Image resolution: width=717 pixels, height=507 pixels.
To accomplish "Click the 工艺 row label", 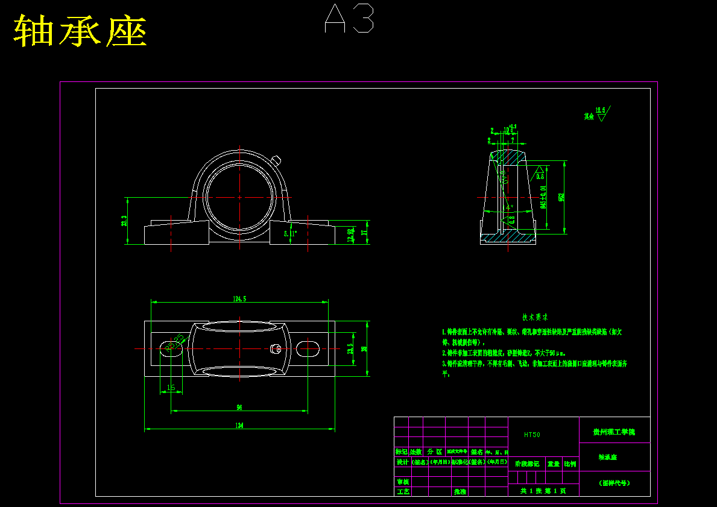I will pos(403,492).
